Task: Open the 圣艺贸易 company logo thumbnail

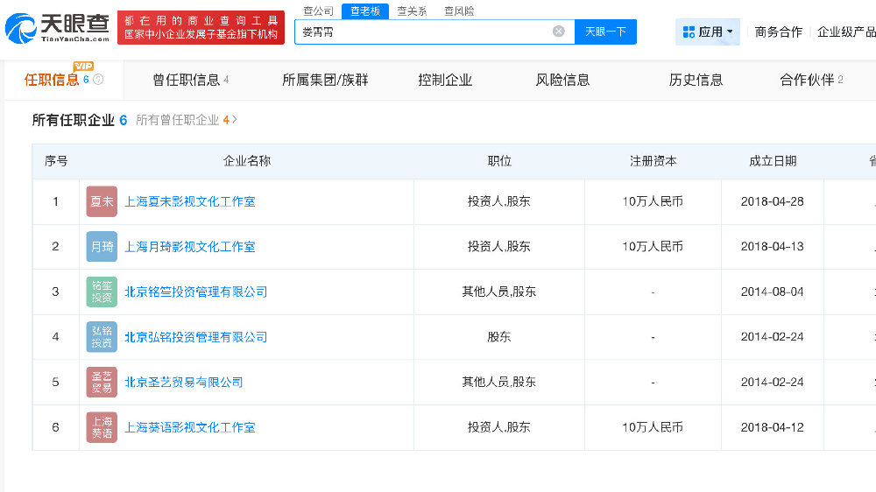Action: 102,383
